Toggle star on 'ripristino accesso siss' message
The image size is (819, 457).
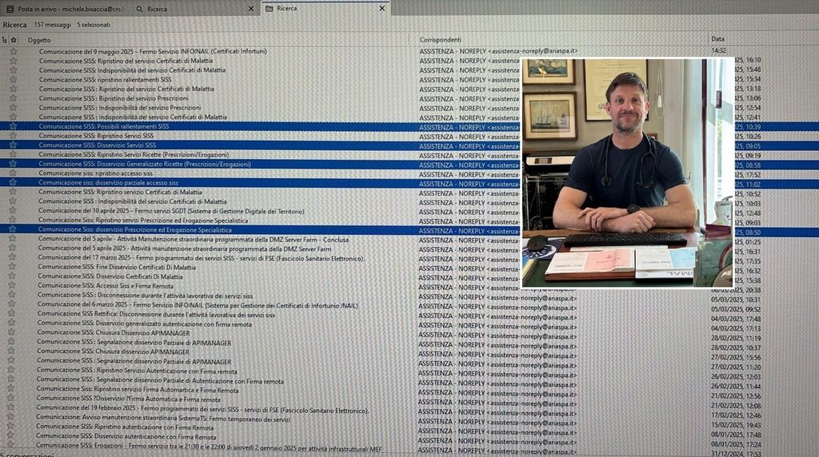click(13, 173)
